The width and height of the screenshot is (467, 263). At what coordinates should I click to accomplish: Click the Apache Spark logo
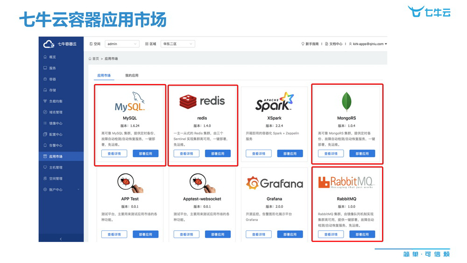click(274, 102)
